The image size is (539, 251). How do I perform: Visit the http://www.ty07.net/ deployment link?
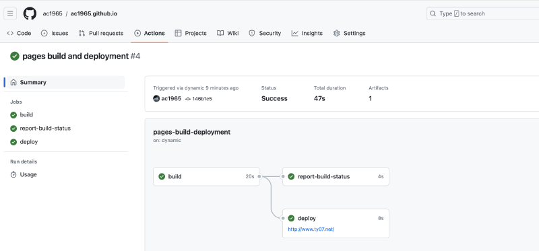311,229
